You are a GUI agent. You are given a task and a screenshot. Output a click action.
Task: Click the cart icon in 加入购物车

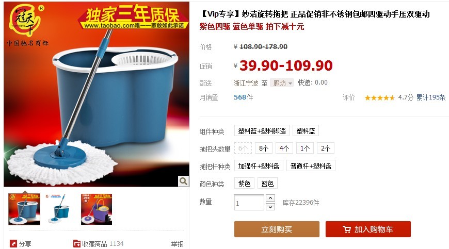coord(346,229)
